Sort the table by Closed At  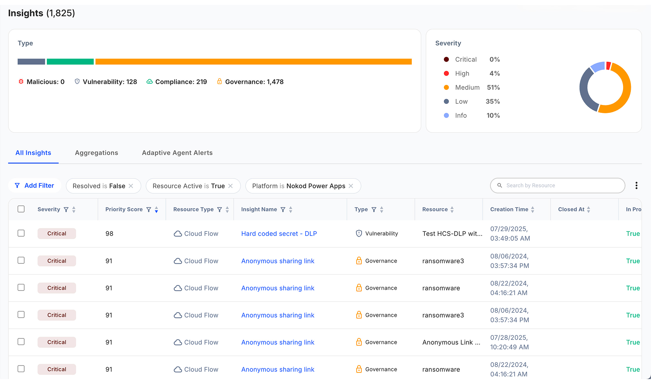pyautogui.click(x=589, y=210)
